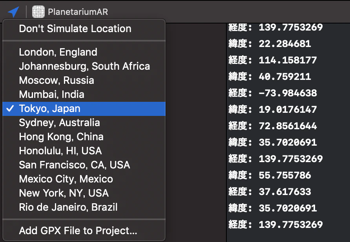Select New York, NY, USA
Viewport: 350px width, 242px height.
[84, 193]
